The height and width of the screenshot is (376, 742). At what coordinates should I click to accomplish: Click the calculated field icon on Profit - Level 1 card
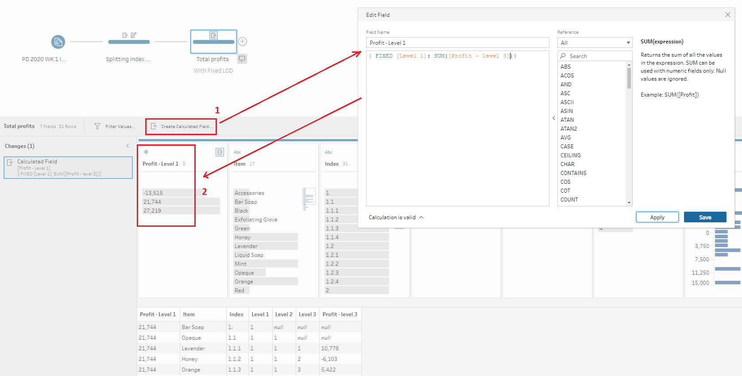tap(220, 152)
